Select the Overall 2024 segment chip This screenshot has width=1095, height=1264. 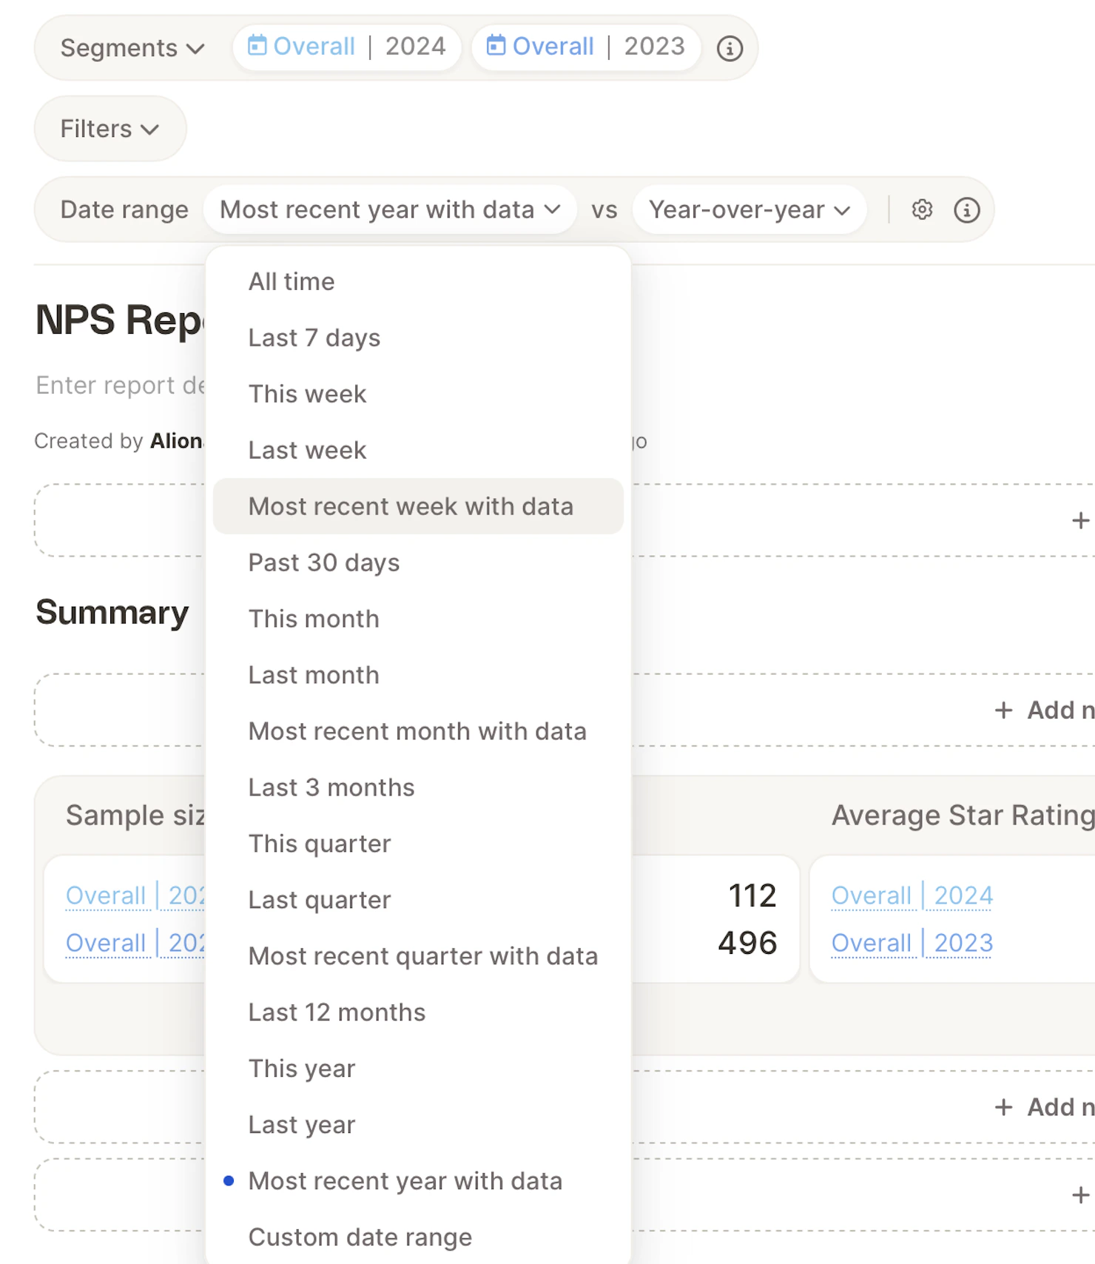click(x=347, y=47)
